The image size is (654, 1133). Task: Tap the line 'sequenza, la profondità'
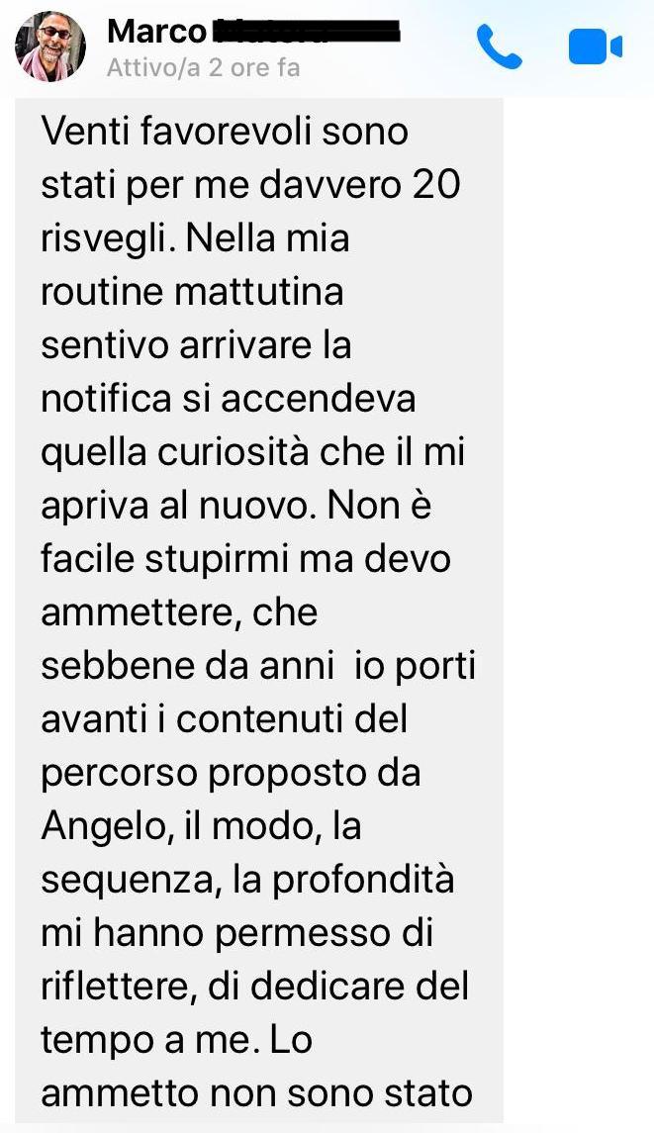[248, 881]
